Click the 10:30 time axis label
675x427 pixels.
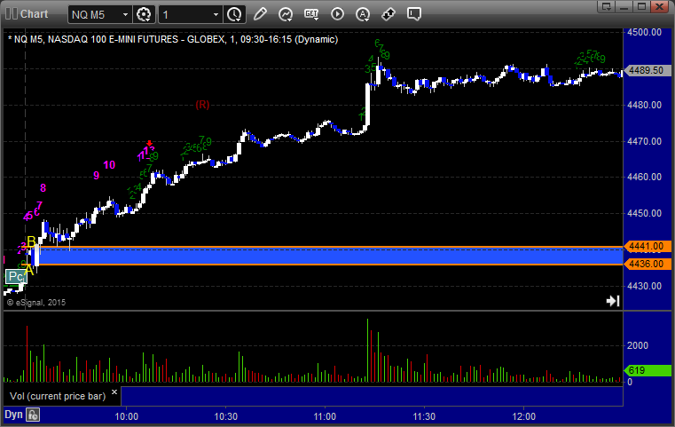coord(226,416)
